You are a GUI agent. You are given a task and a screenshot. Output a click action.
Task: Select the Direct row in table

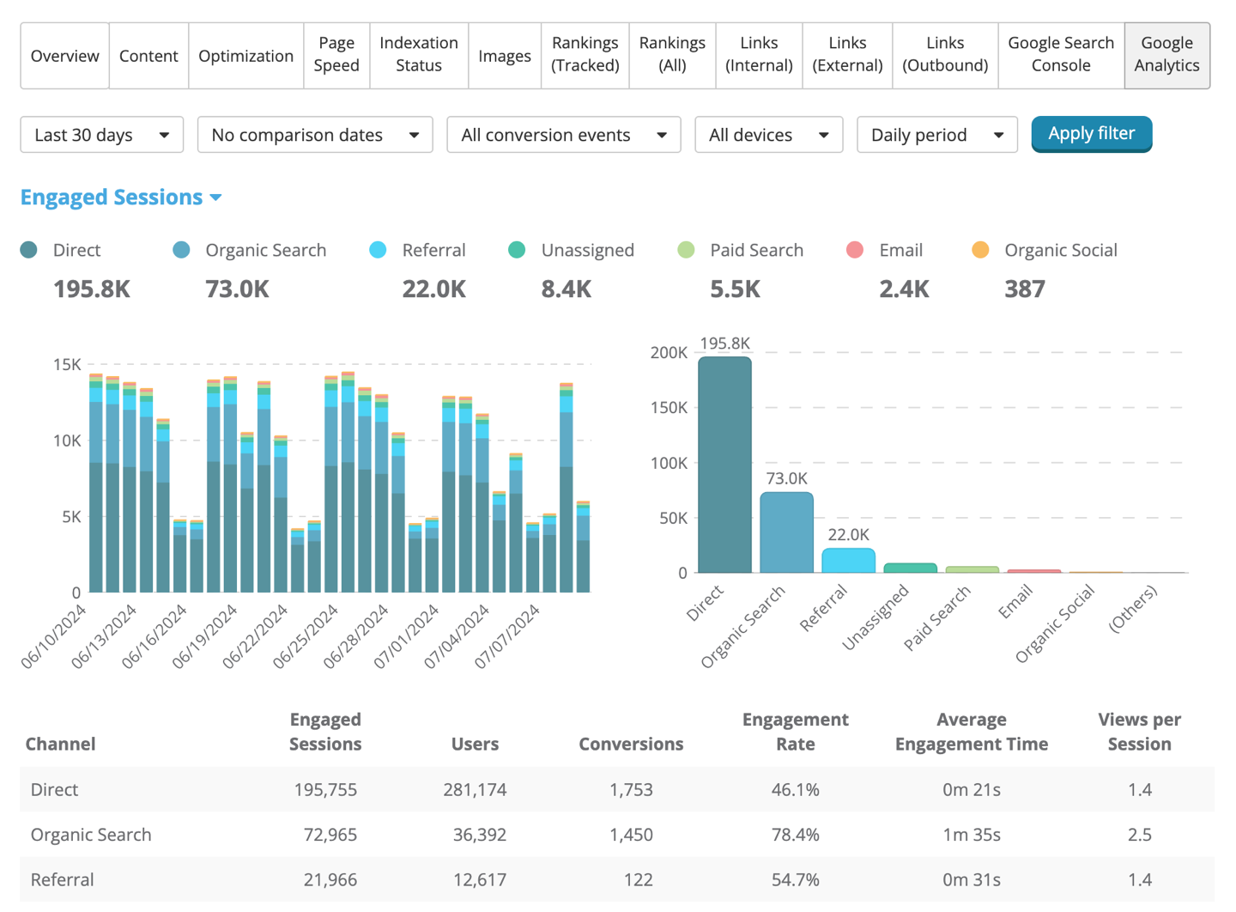617,789
